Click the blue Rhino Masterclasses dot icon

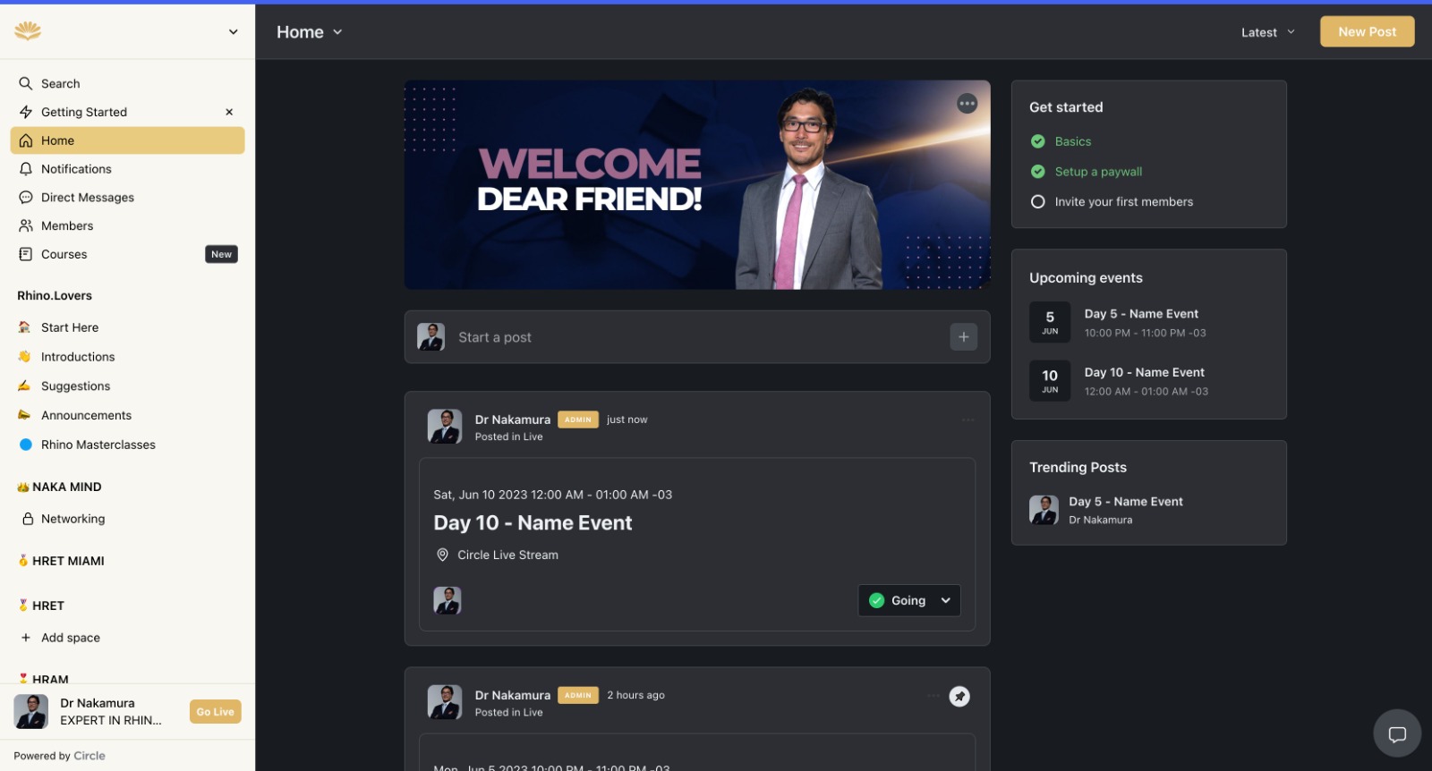click(26, 445)
